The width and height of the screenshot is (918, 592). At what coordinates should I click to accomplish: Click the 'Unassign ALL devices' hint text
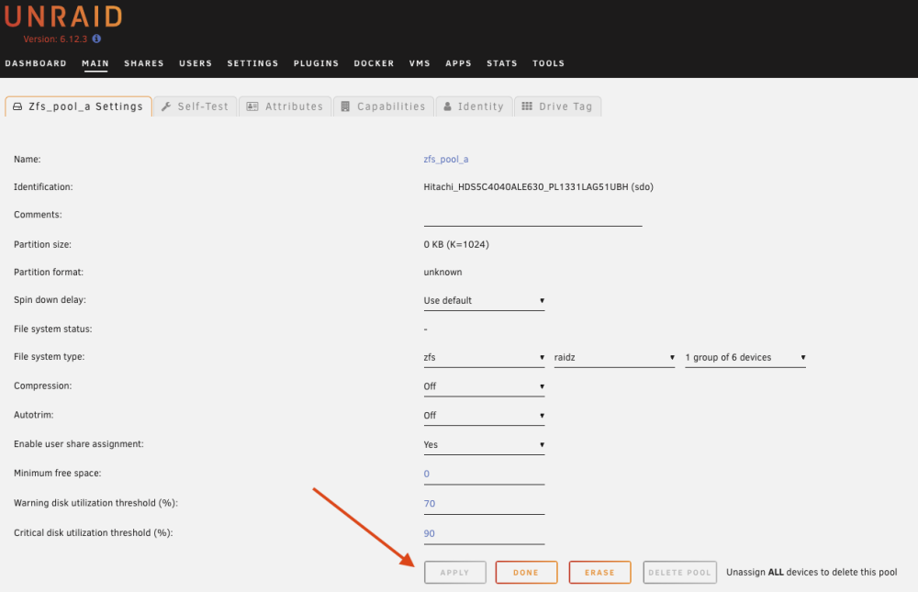tap(812, 573)
